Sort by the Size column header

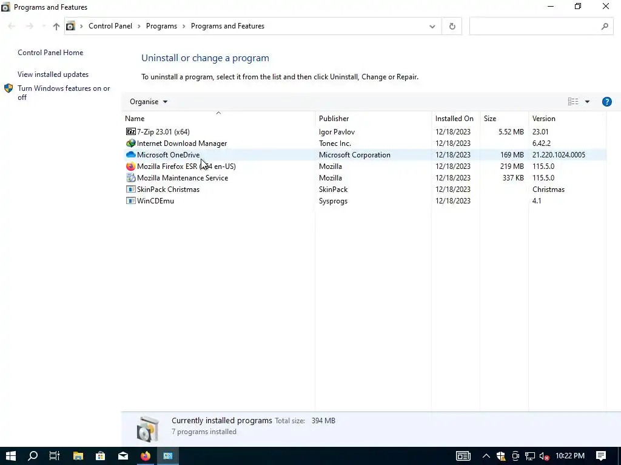click(x=504, y=118)
